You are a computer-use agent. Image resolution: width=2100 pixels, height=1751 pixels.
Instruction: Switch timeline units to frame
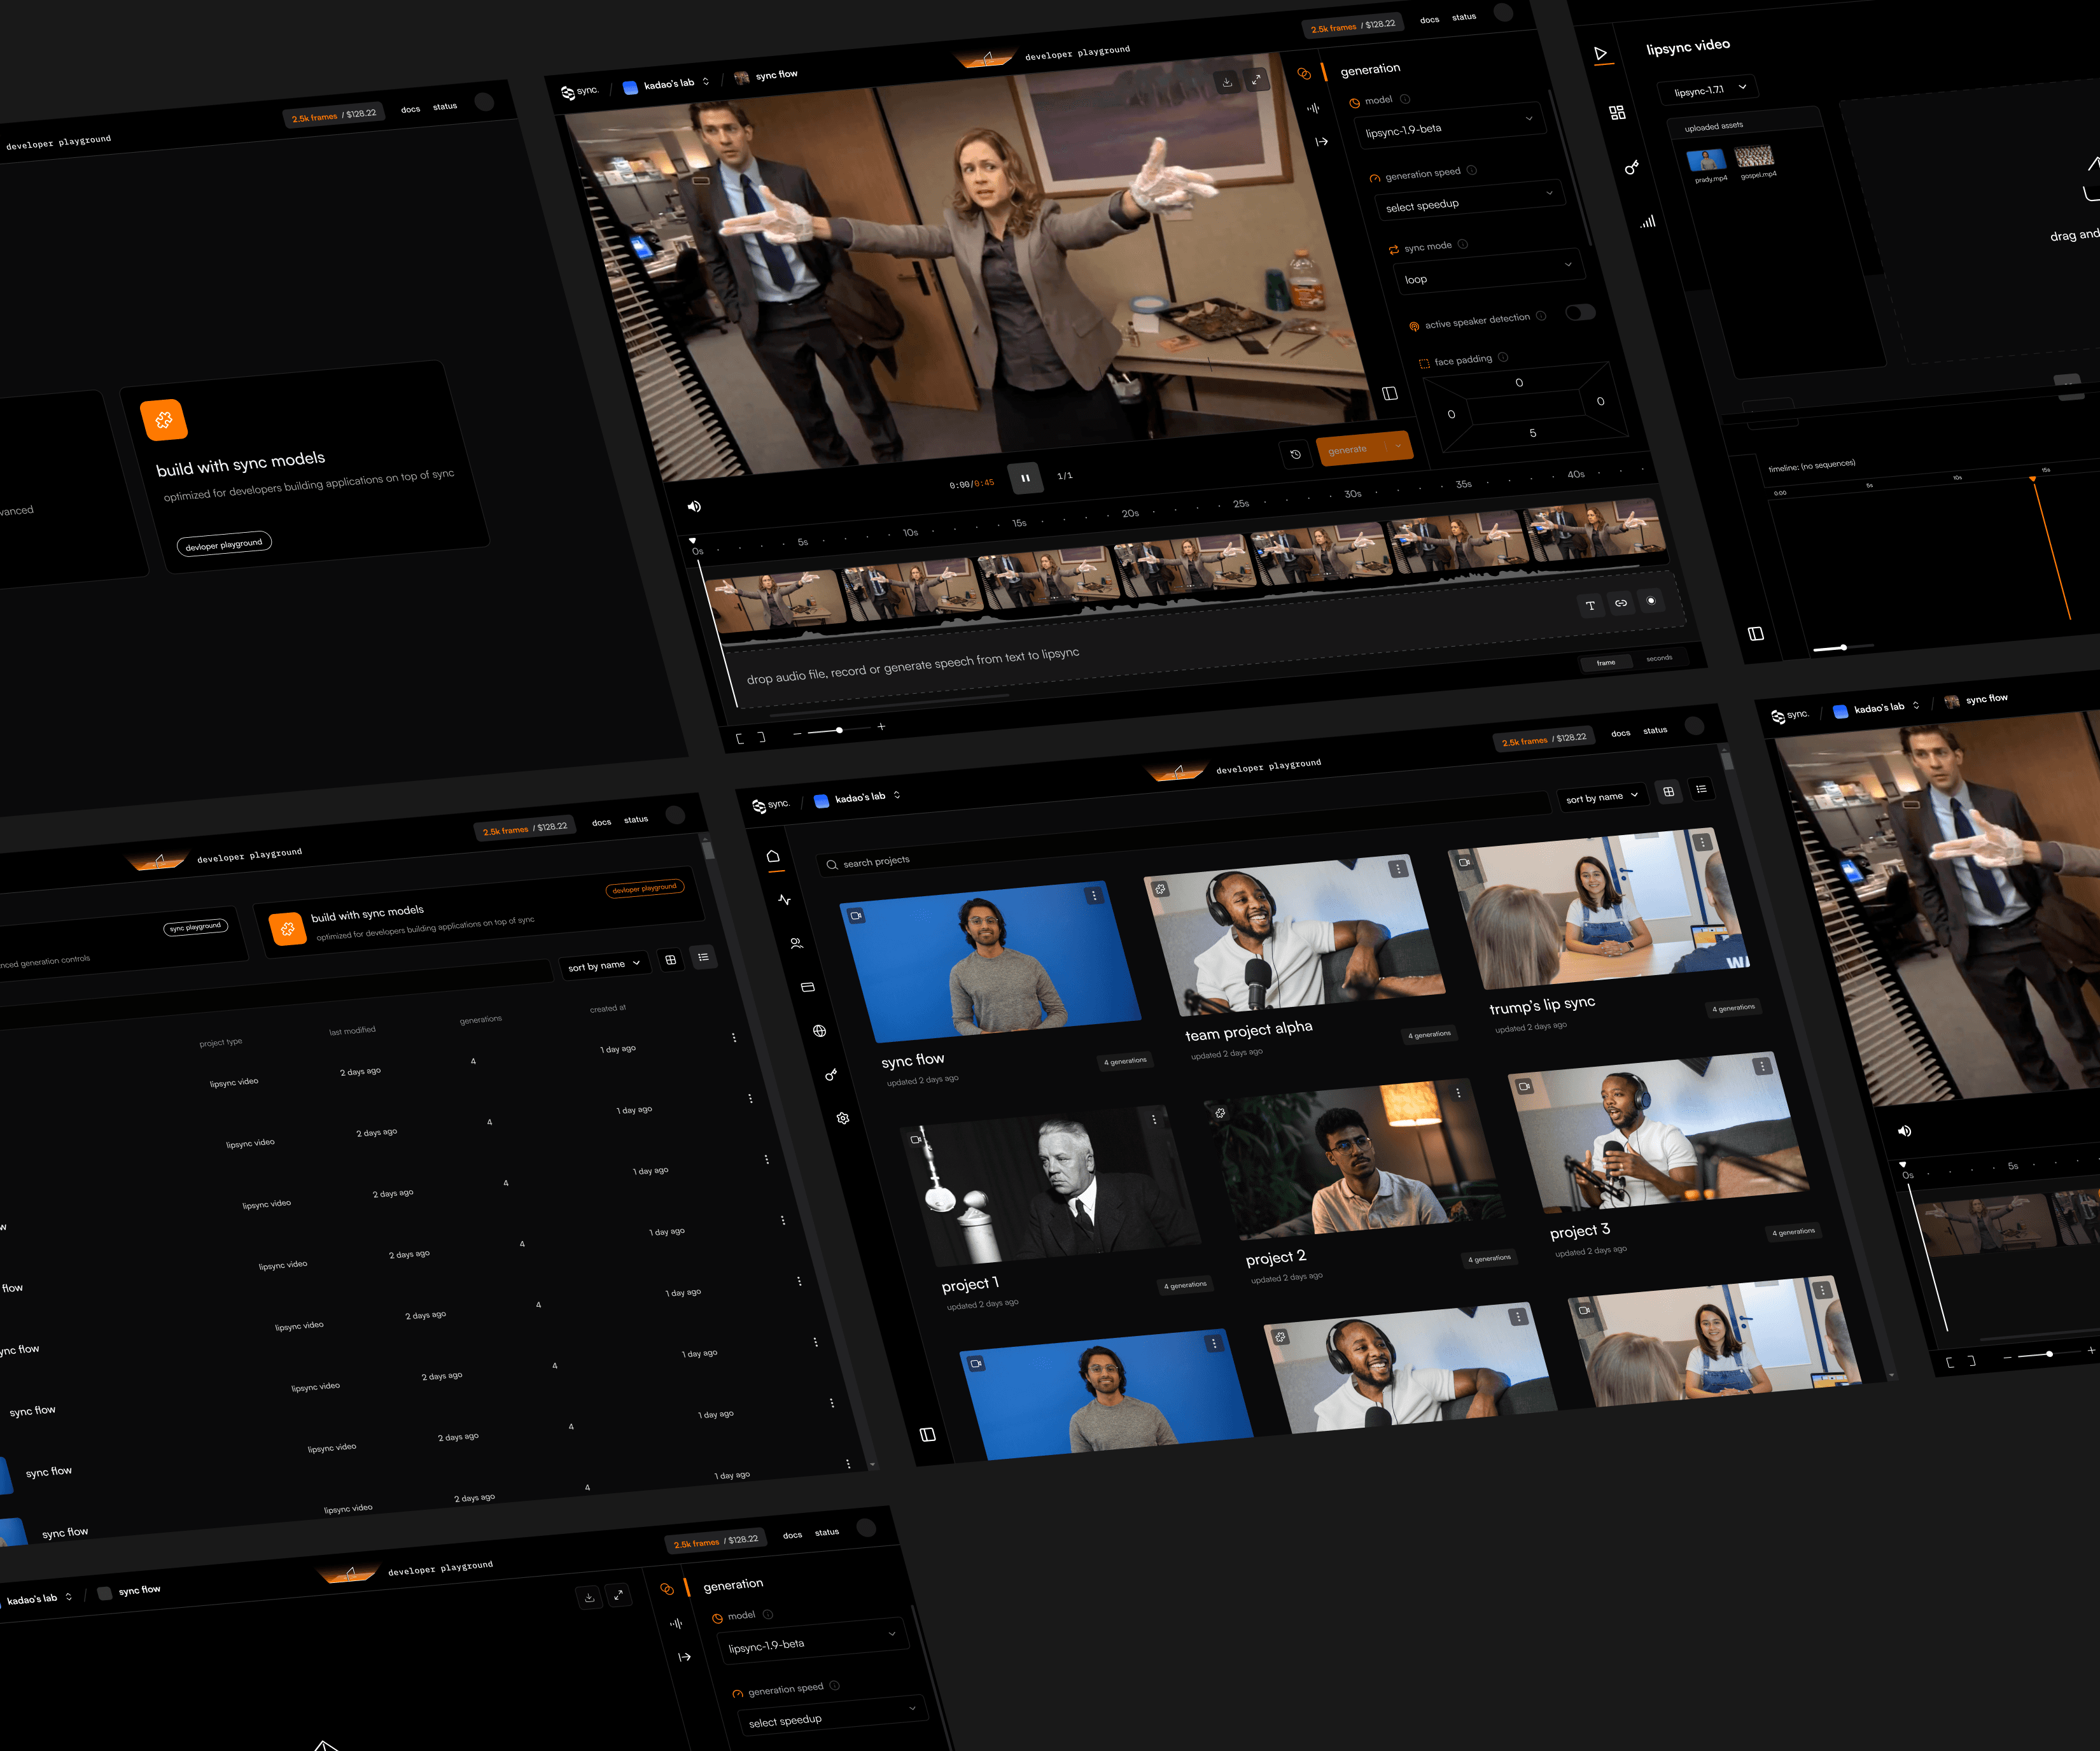point(1605,662)
